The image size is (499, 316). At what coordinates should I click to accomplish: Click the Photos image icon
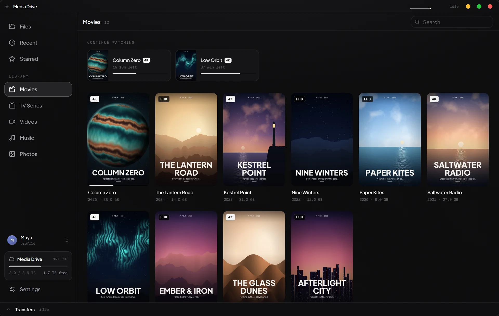12,154
